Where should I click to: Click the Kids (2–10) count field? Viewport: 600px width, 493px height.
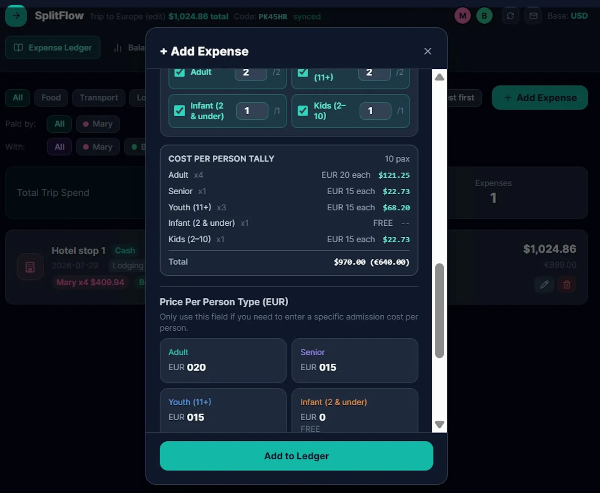click(375, 111)
